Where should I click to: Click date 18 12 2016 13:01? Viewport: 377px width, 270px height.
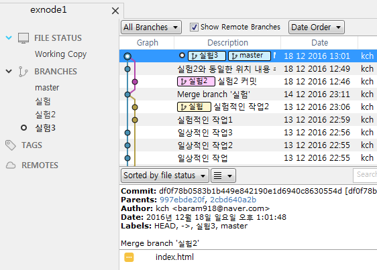click(317, 56)
